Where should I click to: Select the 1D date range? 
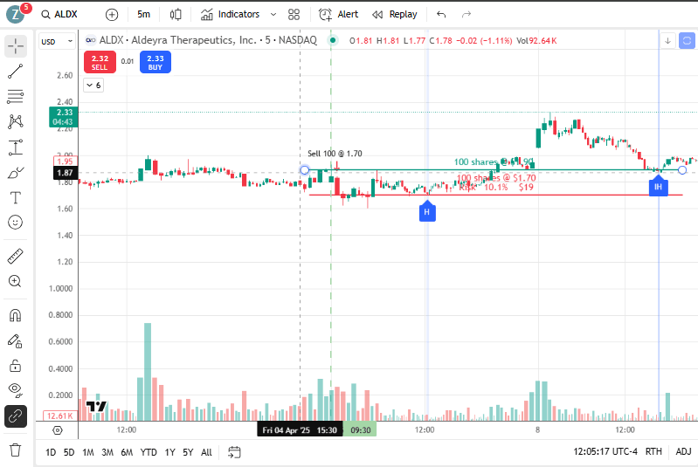click(51, 452)
